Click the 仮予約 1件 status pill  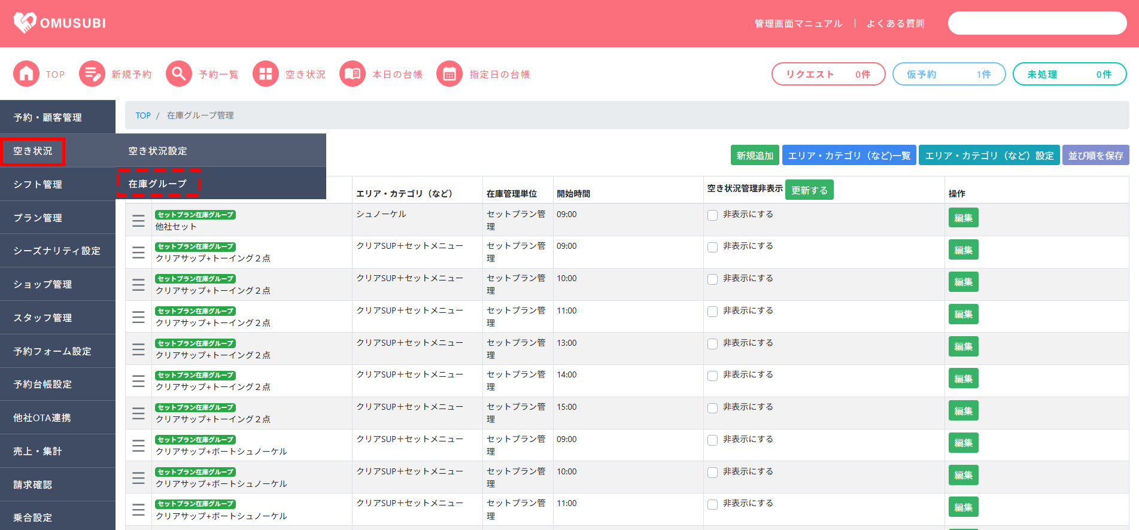coord(949,74)
